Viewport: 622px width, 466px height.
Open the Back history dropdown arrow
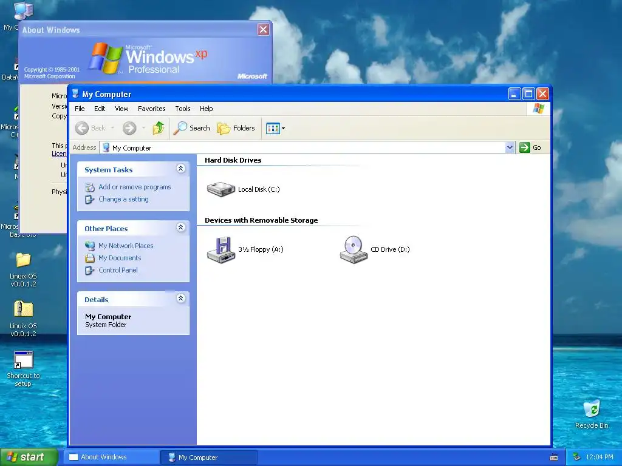112,128
